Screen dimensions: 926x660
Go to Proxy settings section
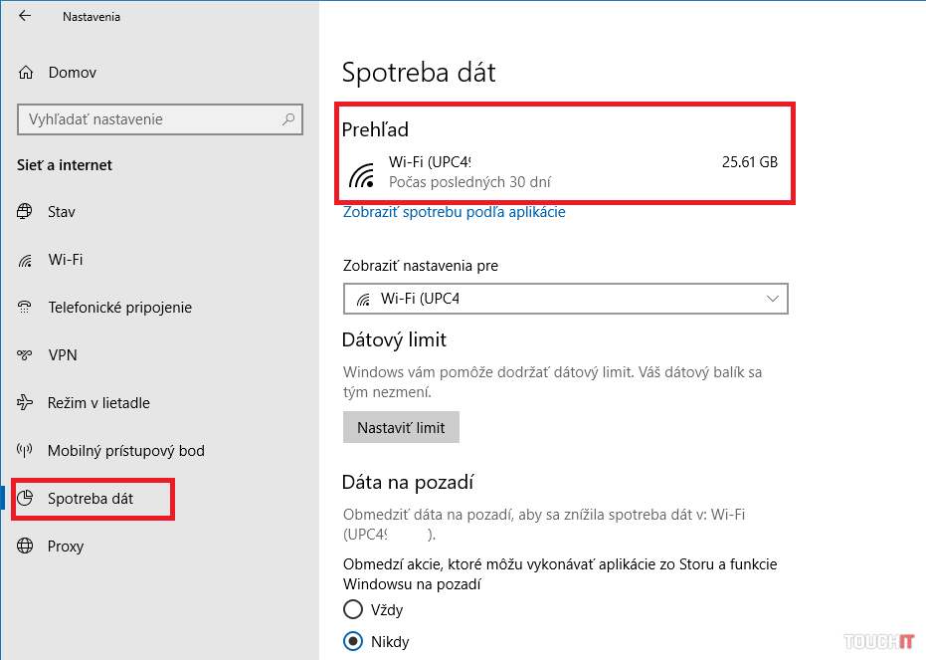click(66, 547)
